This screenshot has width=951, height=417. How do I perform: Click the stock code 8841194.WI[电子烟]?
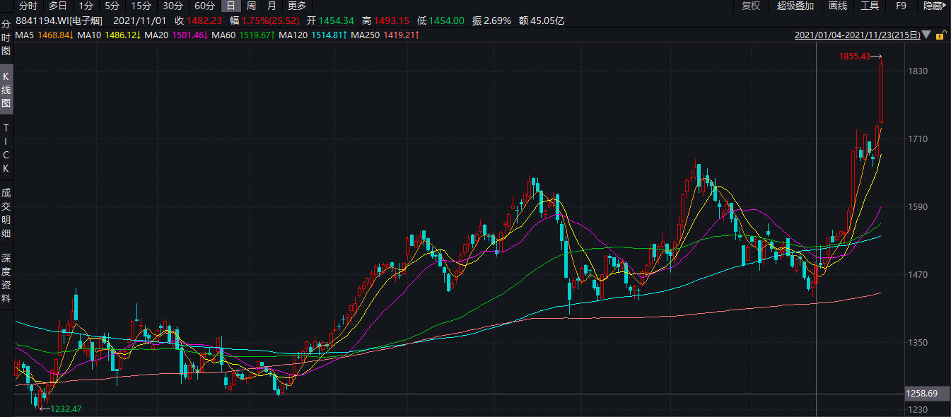59,20
